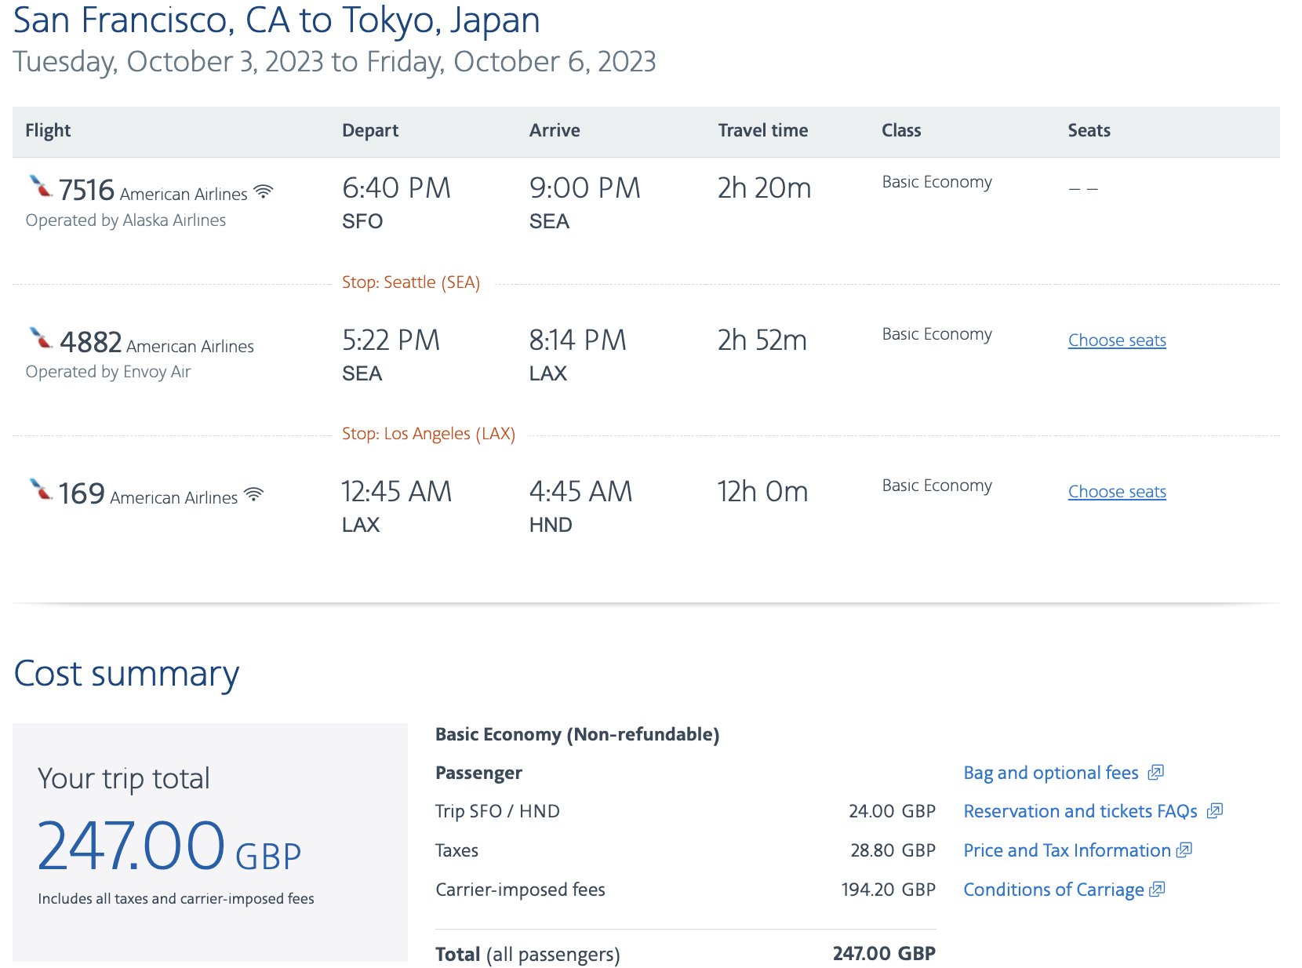Click the 9:00 PM arrival time
This screenshot has width=1302, height=968.
585,188
